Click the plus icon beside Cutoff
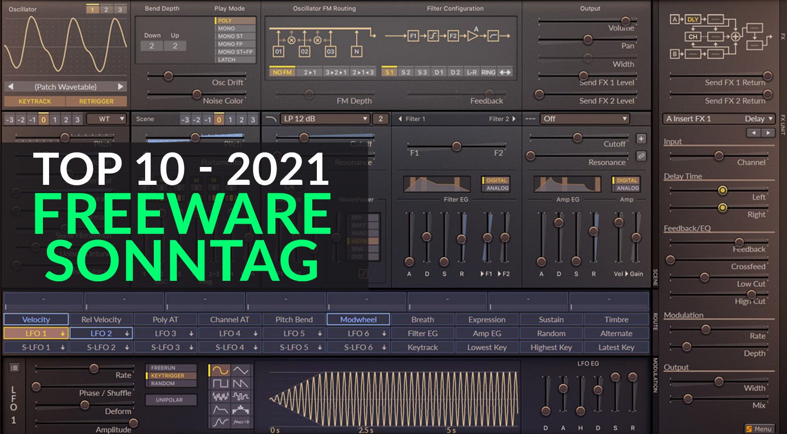Screen dimensions: 787x434 point(641,139)
